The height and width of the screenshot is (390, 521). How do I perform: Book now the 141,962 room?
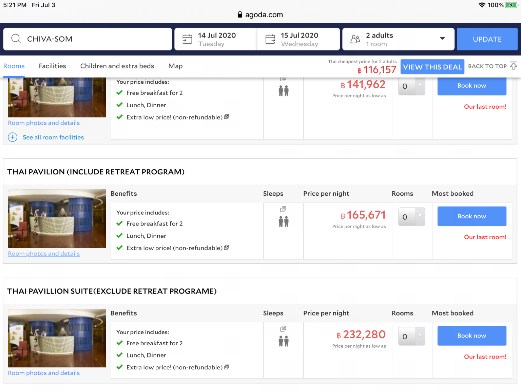pyautogui.click(x=472, y=86)
